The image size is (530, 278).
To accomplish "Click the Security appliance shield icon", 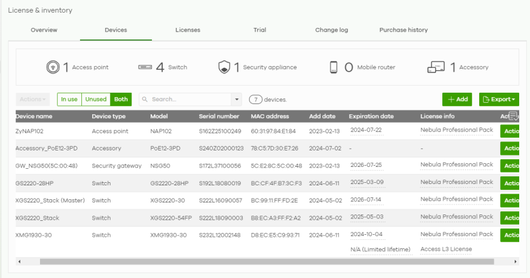I will click(224, 67).
